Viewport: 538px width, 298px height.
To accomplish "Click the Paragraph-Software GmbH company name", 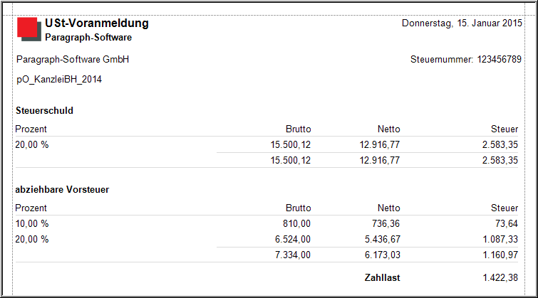I will (73, 60).
